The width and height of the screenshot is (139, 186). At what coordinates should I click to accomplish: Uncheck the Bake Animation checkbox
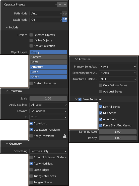[80, 99]
